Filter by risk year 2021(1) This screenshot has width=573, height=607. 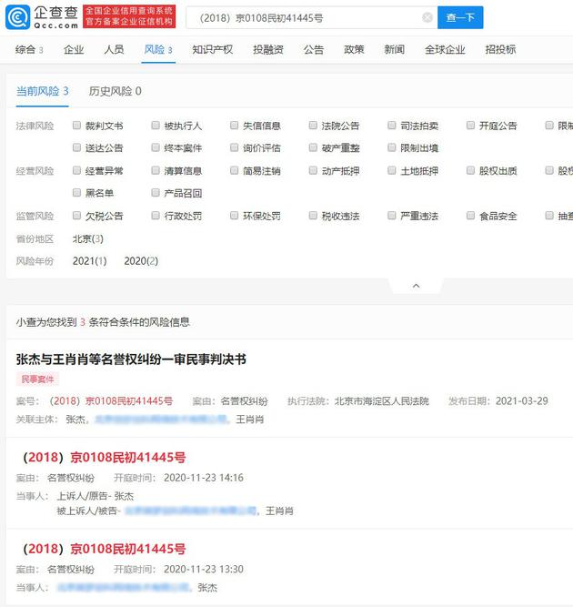coord(89,261)
